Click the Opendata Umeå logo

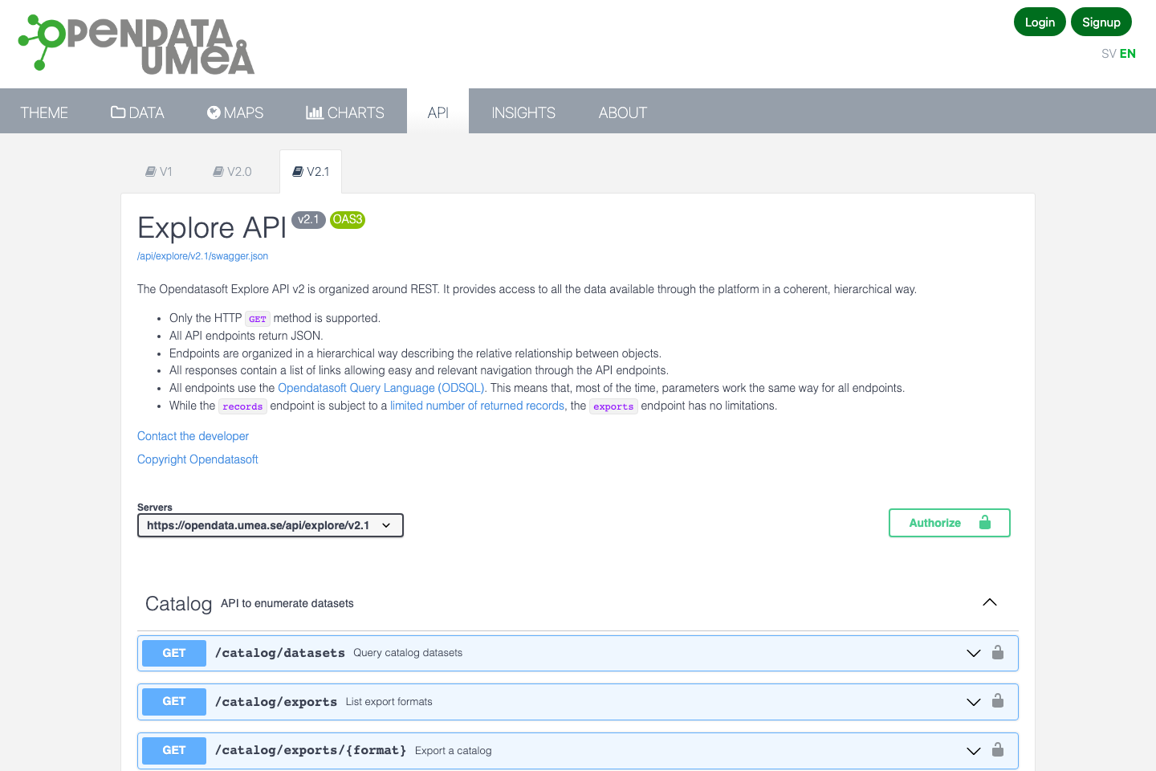click(x=135, y=43)
